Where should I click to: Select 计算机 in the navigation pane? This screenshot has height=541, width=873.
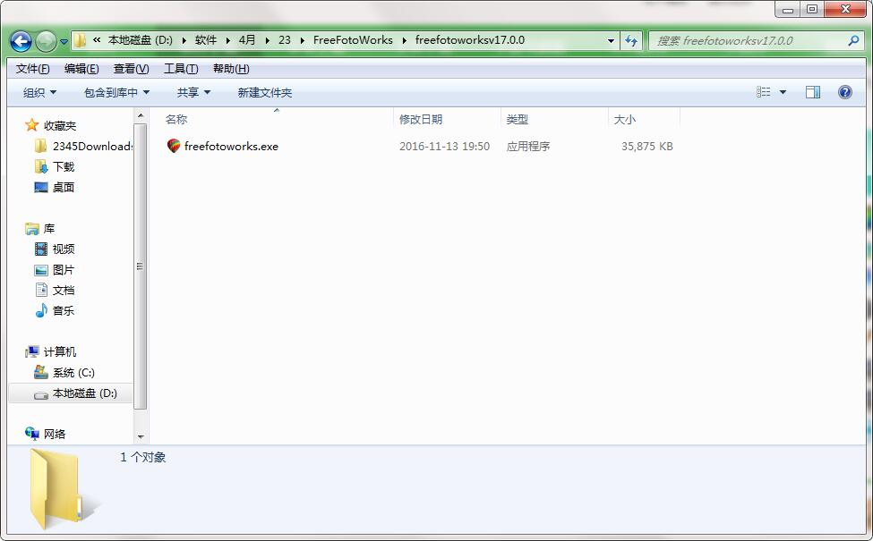point(60,352)
